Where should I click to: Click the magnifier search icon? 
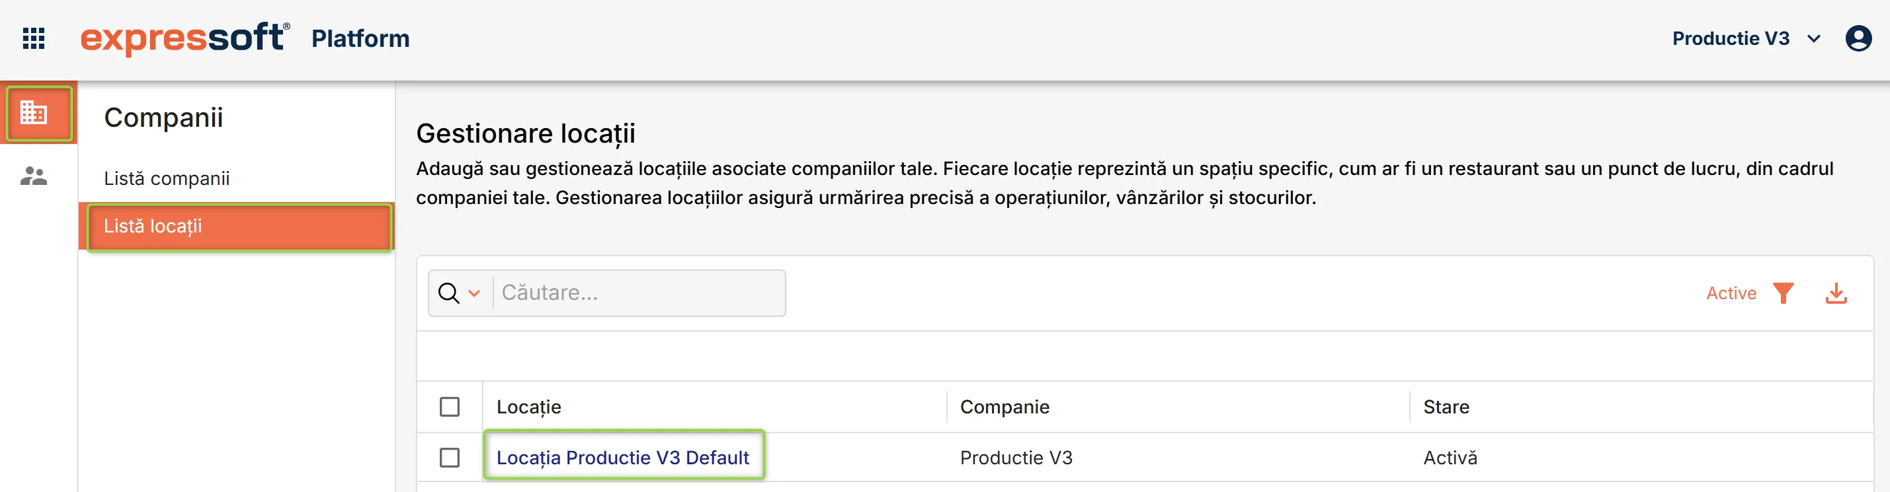click(448, 293)
